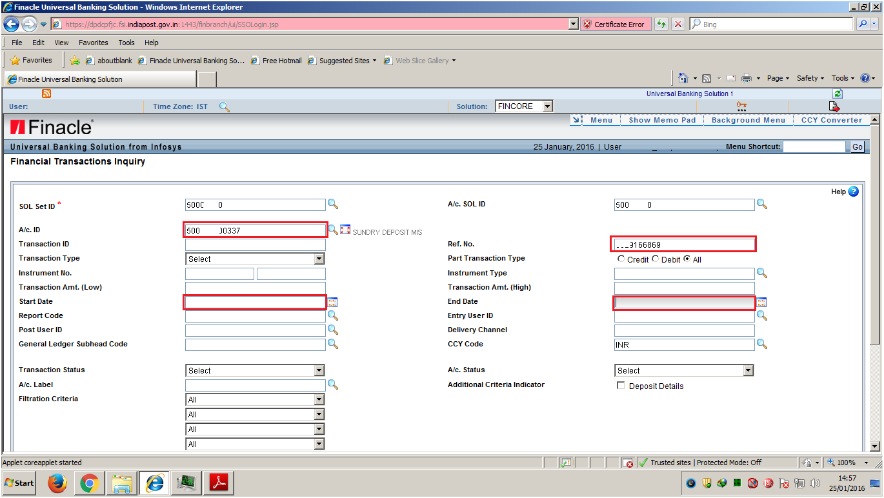This screenshot has width=884, height=498.
Task: Open the A/c. Status dropdown
Action: pyautogui.click(x=748, y=370)
